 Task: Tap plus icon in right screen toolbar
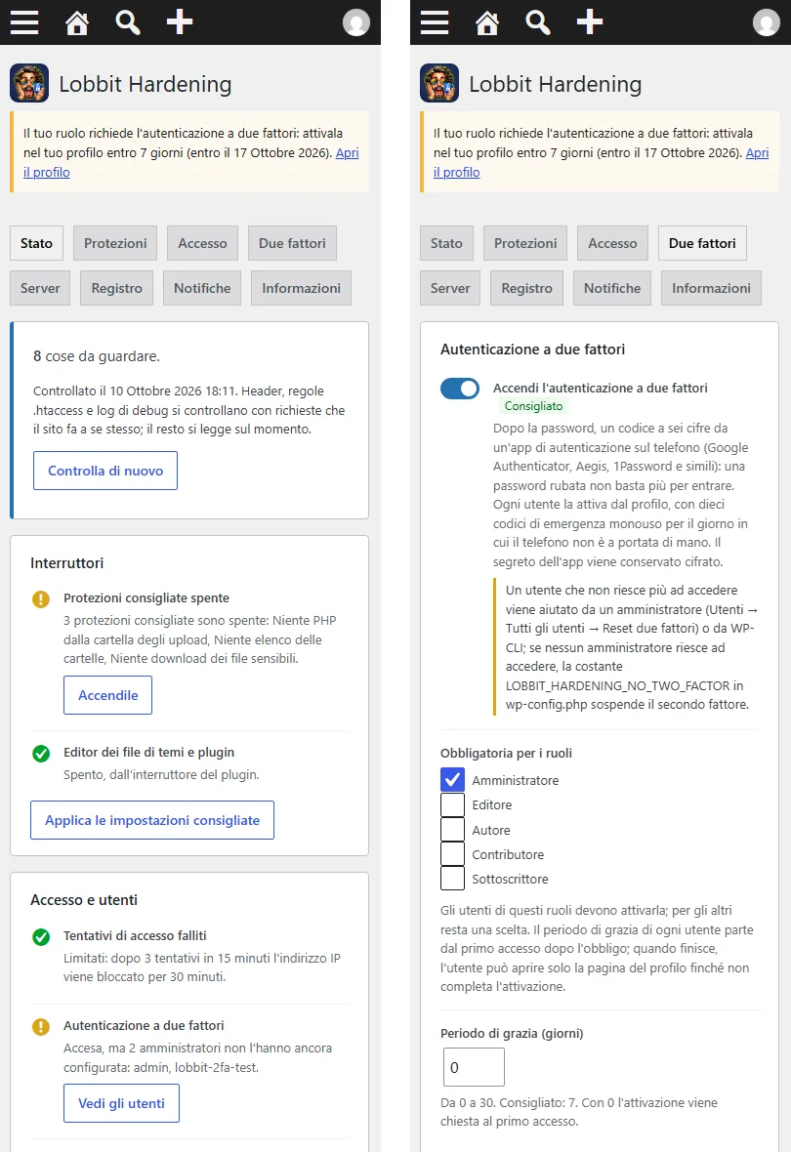point(590,22)
